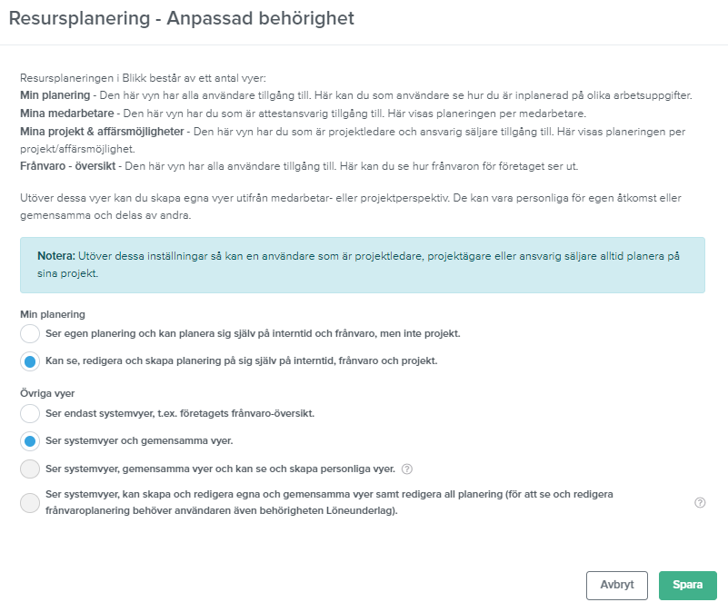This screenshot has height=612, width=728.
Task: Cancel with the Avbryt button
Action: click(x=616, y=585)
